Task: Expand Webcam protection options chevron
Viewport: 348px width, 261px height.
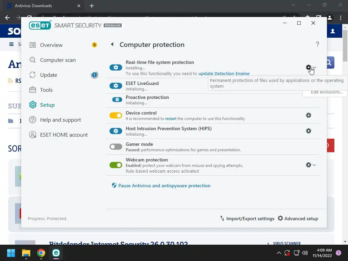Action: coord(314,165)
